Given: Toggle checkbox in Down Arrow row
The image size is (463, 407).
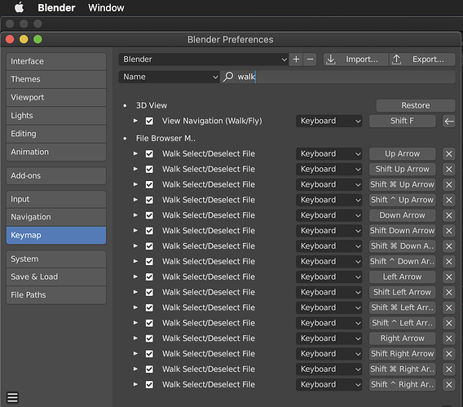Looking at the screenshot, I should pos(149,215).
